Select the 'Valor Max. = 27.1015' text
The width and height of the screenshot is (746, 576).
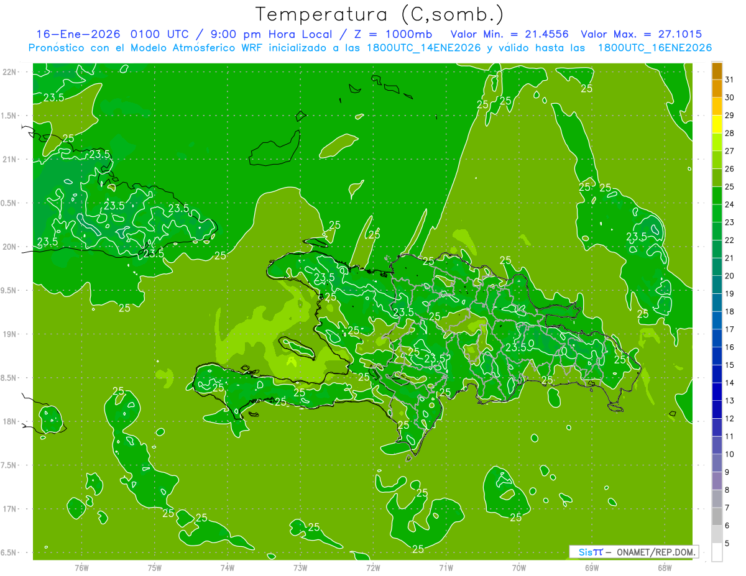click(x=641, y=34)
